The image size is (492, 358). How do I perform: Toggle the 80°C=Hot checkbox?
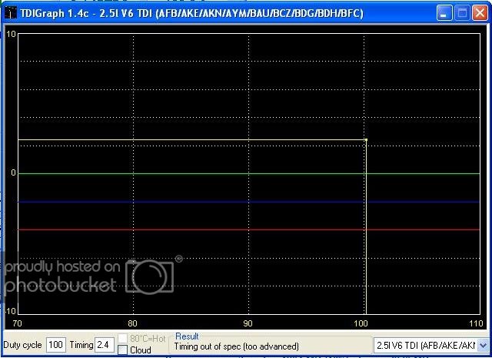click(x=123, y=339)
